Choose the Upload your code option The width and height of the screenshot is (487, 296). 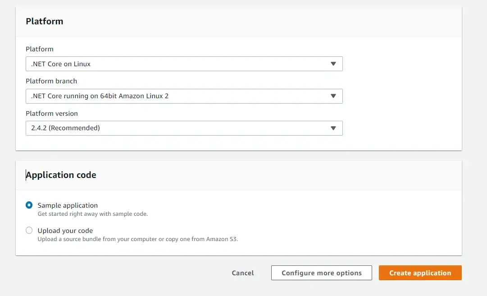[x=29, y=230]
